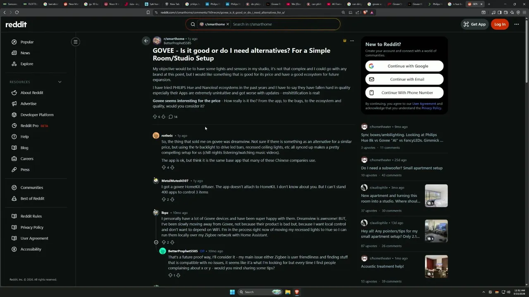
Task: Upvote MetalMuted4307's comment
Action: [x=164, y=199]
